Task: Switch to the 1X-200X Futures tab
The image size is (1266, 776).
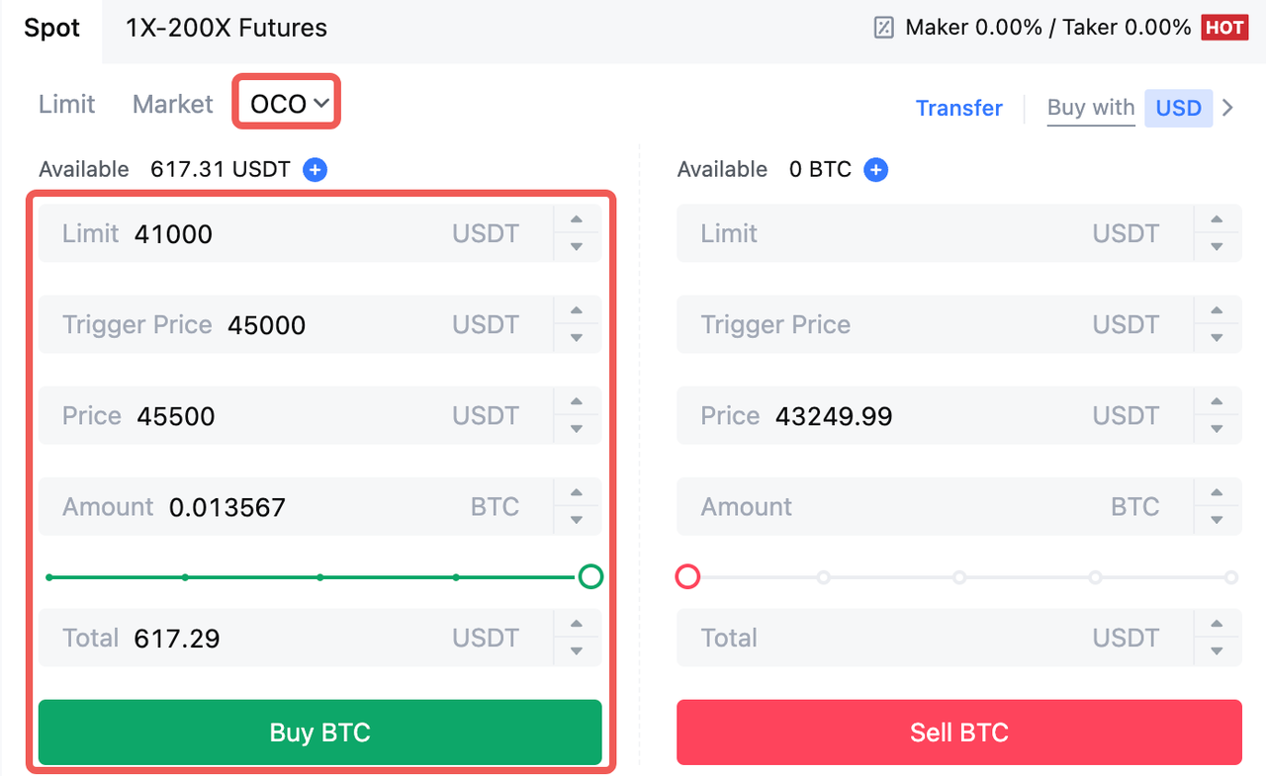Action: click(x=226, y=28)
